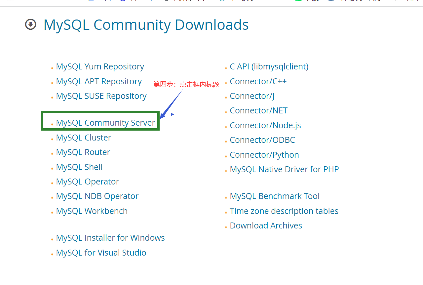The height and width of the screenshot is (285, 423).
Task: Visit MySQL Router page
Action: (83, 152)
